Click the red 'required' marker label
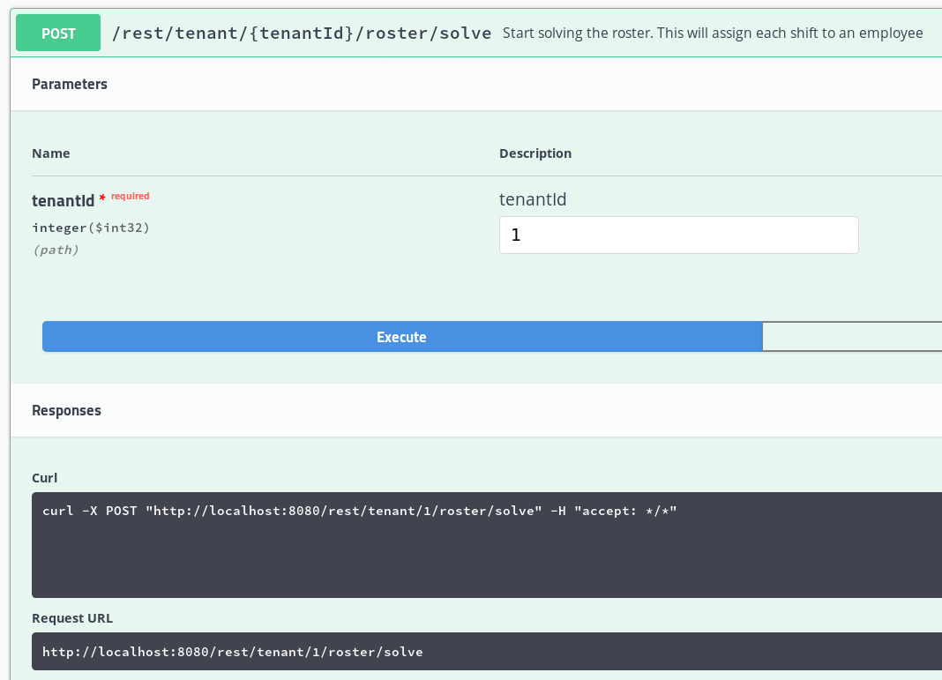This screenshot has height=680, width=942. [x=131, y=196]
